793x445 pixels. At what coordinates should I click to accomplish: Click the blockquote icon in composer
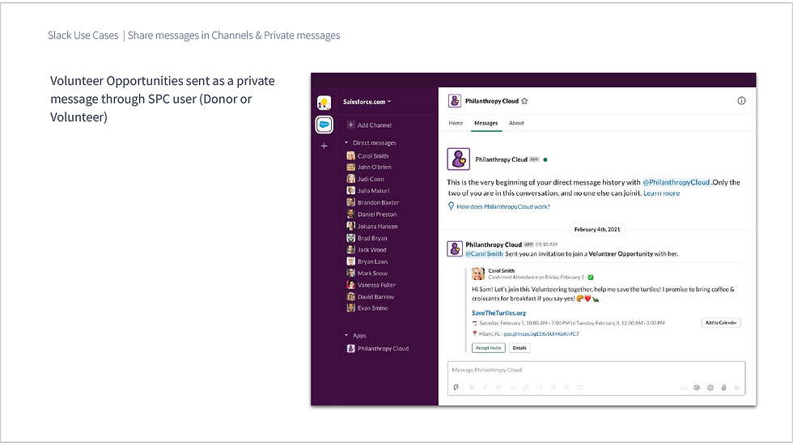566,388
